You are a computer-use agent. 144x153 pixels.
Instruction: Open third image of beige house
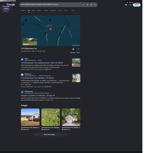click(x=71, y=117)
